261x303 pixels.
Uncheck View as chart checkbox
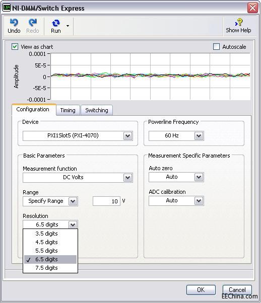point(15,47)
